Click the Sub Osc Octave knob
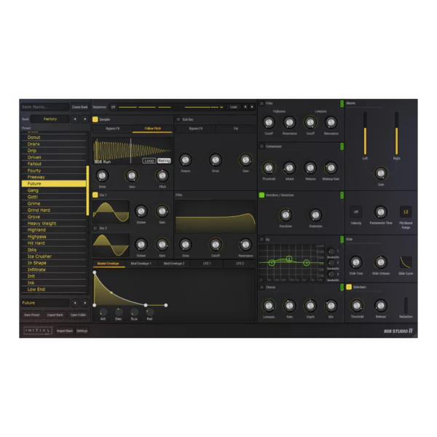437x437 pixels. (185, 160)
